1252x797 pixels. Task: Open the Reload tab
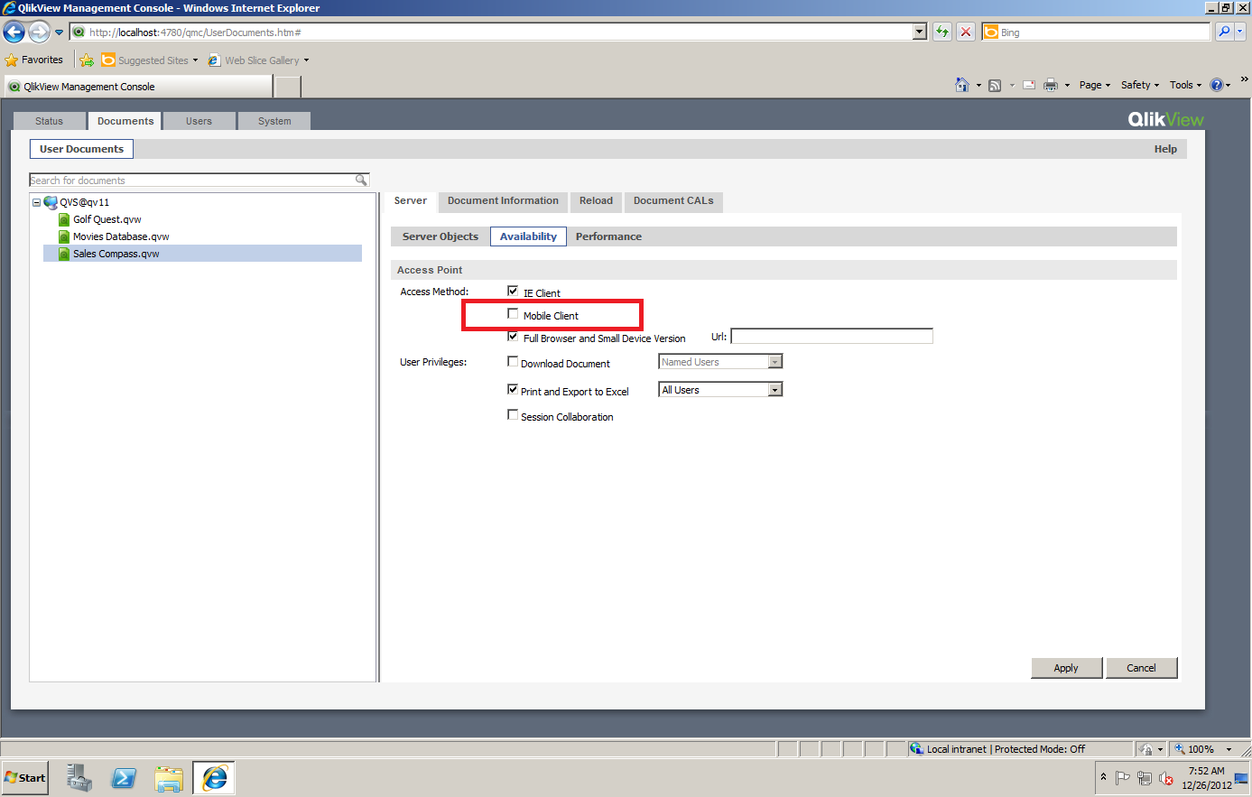(596, 201)
